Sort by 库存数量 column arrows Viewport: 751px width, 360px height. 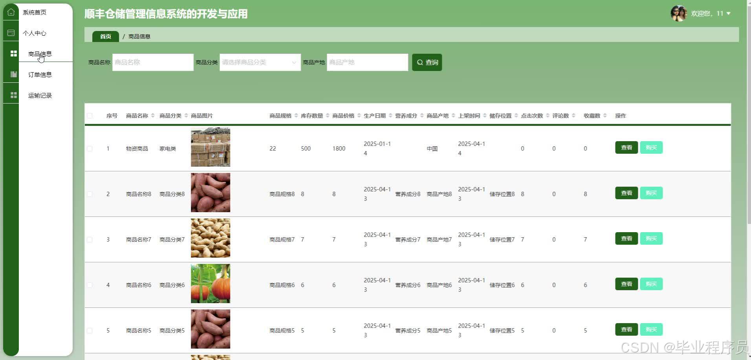coord(328,116)
